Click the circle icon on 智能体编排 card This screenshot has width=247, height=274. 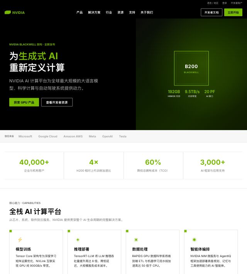(194, 240)
